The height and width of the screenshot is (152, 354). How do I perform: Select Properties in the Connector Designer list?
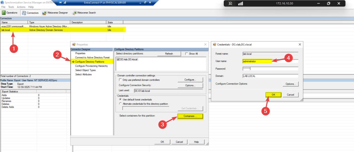pyautogui.click(x=80, y=53)
